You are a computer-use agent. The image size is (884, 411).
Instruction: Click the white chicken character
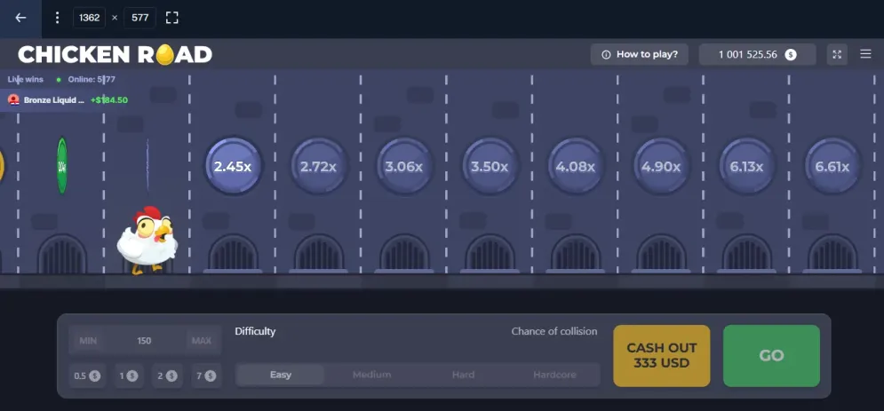[x=147, y=241]
